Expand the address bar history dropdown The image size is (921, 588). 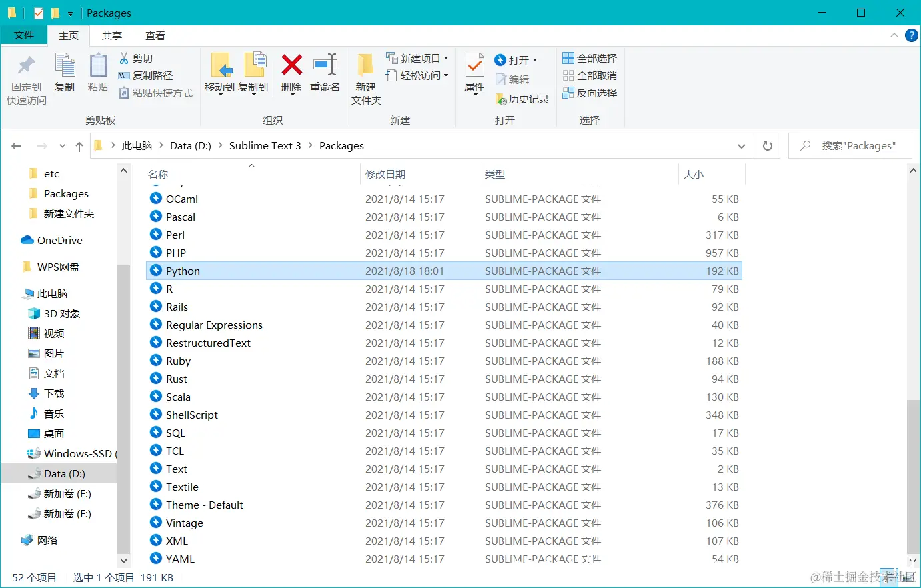(742, 146)
